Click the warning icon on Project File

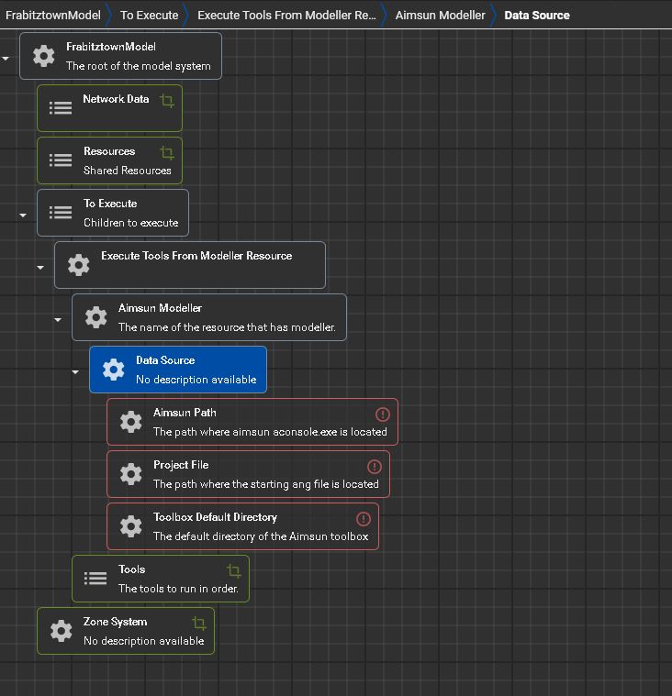coord(375,467)
